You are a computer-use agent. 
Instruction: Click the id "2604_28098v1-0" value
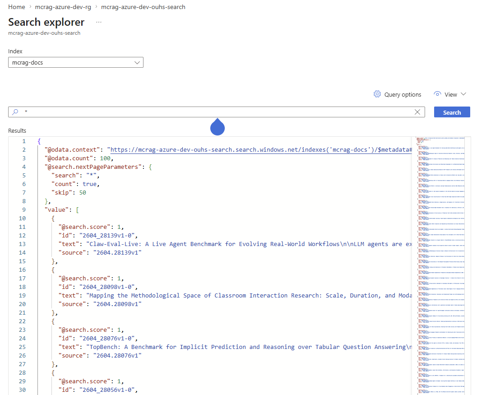pos(106,287)
